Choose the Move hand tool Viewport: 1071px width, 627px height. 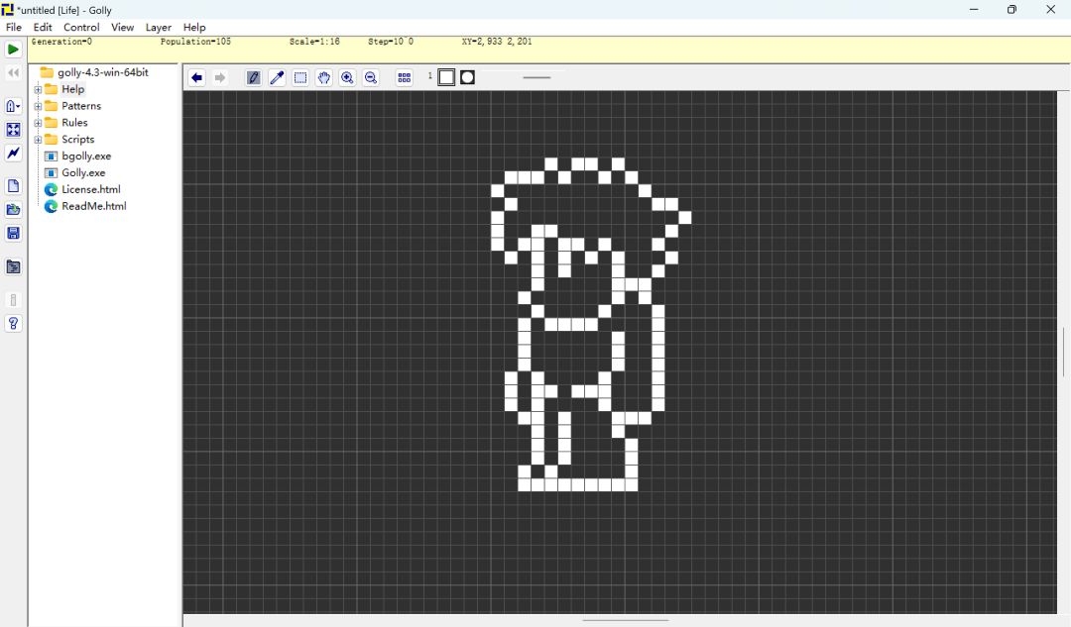323,78
